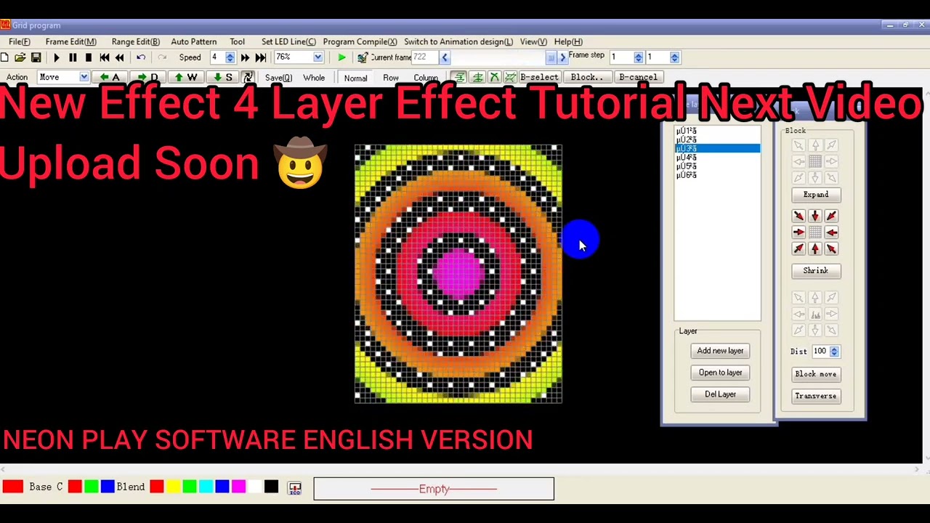
Task: Open the Set LED Line(C) menu
Action: 288,41
